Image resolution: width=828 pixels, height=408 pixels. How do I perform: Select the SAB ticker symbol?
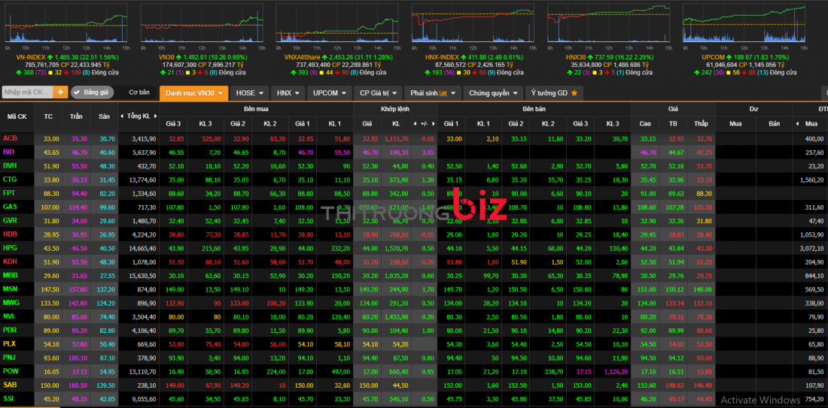point(10,385)
